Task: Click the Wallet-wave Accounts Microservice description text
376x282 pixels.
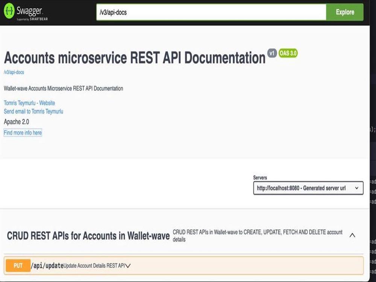Action: coord(63,88)
